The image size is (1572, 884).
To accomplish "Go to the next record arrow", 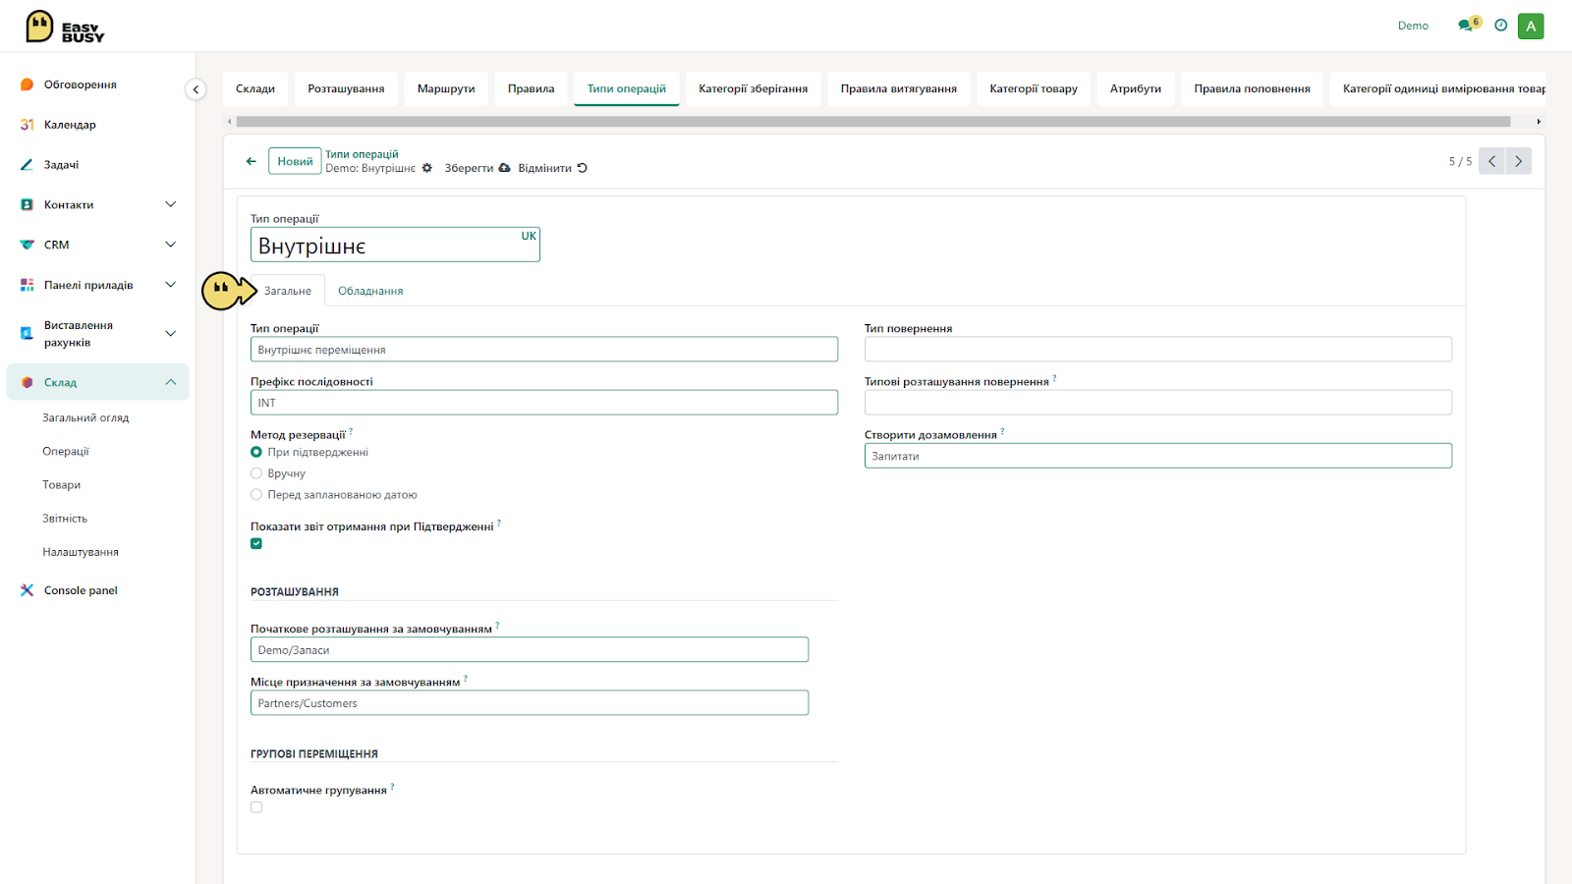I will (x=1519, y=161).
